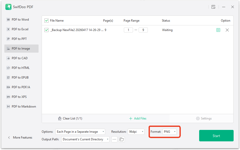Open the Resolution 96dpi dropdown
This screenshot has width=240, height=150.
(136, 132)
